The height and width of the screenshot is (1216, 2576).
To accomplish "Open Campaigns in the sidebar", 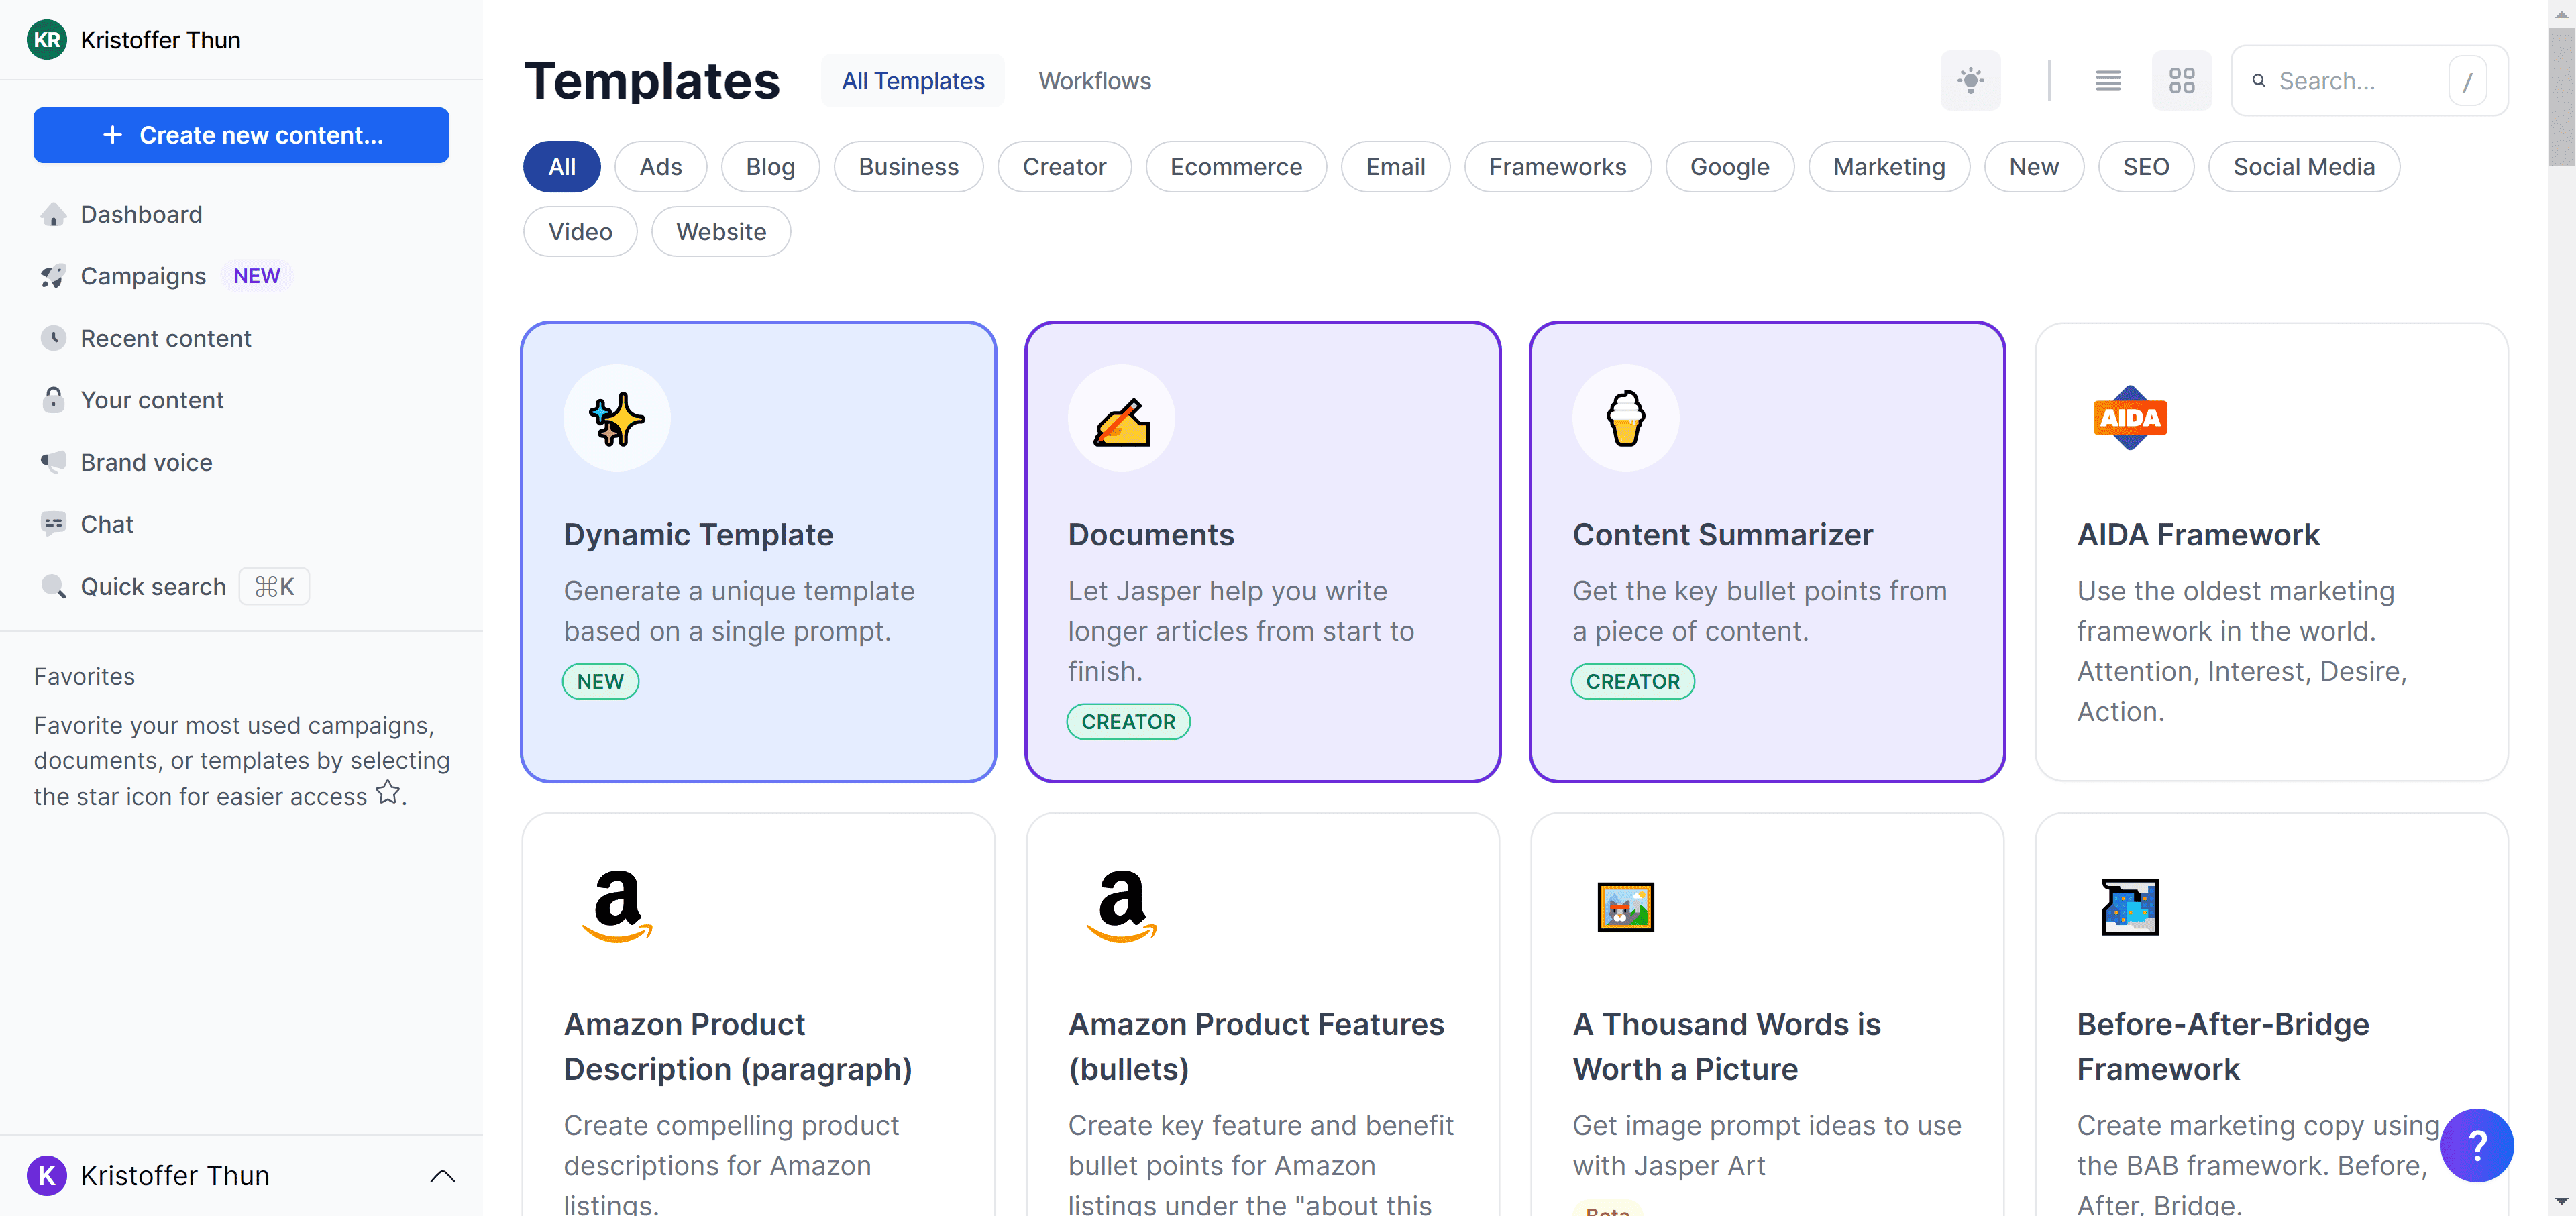I will pyautogui.click(x=143, y=276).
